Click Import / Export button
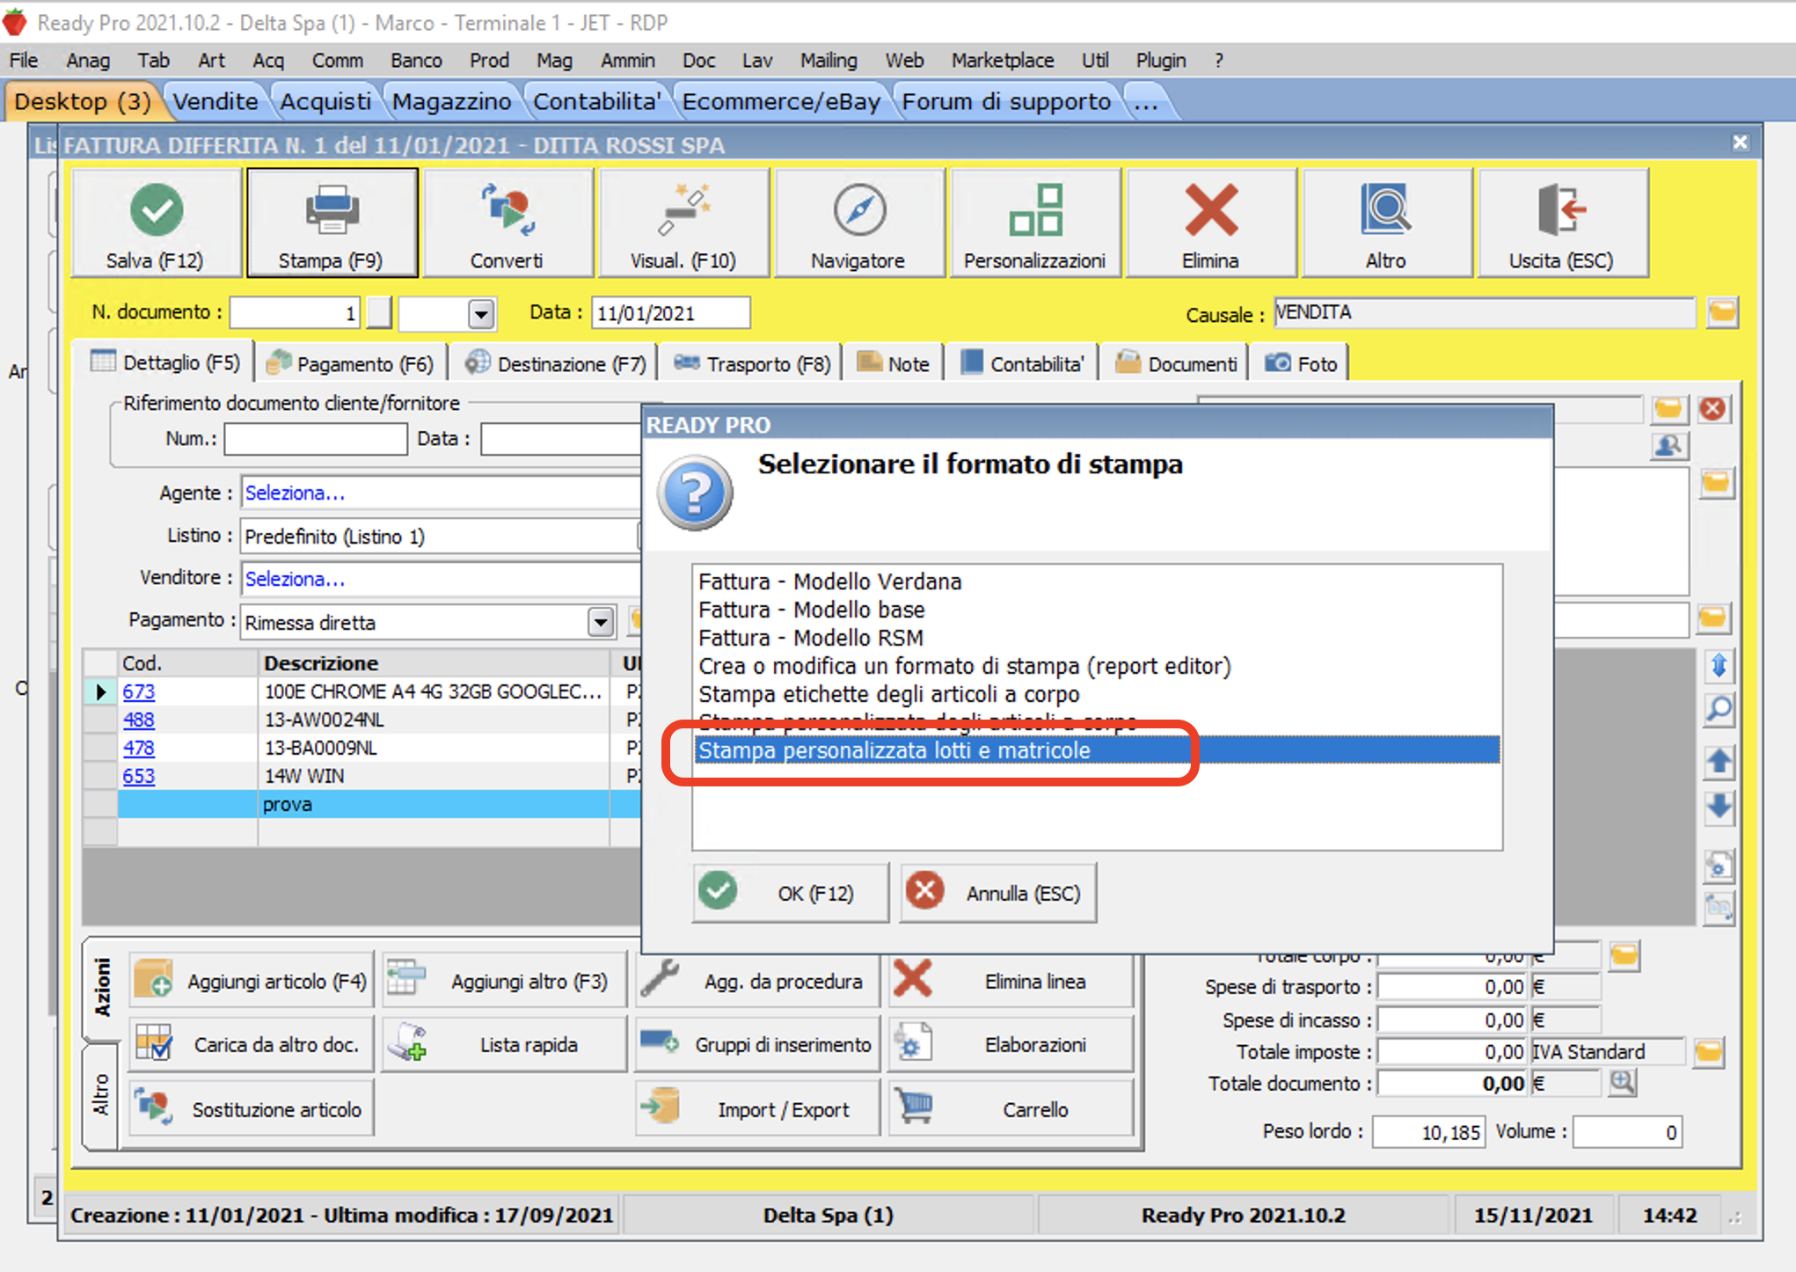Image resolution: width=1796 pixels, height=1272 pixels. [758, 1109]
